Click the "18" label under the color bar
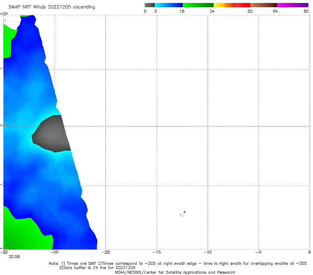Viewport: 313px width, 275px height. 182,11
